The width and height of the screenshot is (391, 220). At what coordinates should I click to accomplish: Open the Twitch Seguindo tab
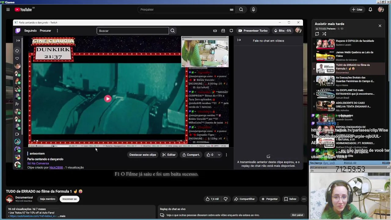(x=31, y=31)
